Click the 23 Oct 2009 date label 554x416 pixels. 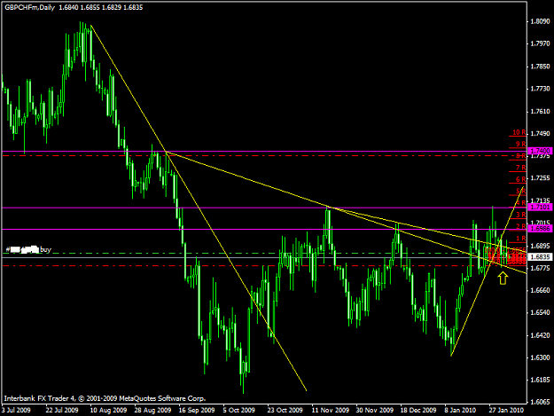(285, 411)
